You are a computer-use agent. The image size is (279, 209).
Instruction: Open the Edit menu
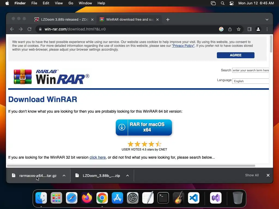[x=46, y=3]
